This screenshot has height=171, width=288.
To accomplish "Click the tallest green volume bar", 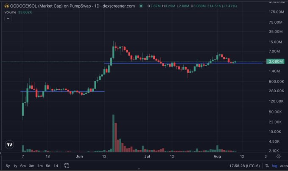I will point(113,133).
